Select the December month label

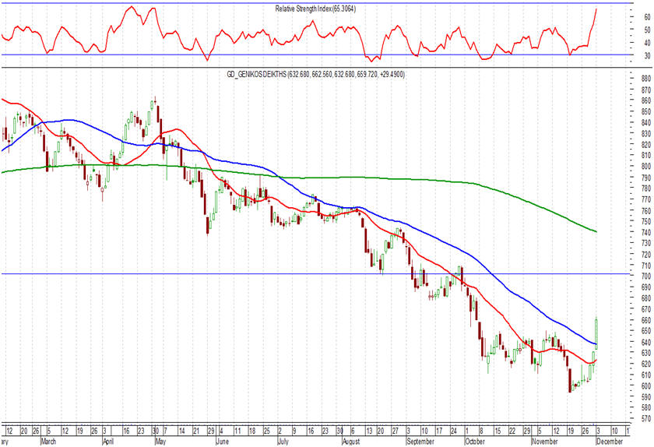610,441
